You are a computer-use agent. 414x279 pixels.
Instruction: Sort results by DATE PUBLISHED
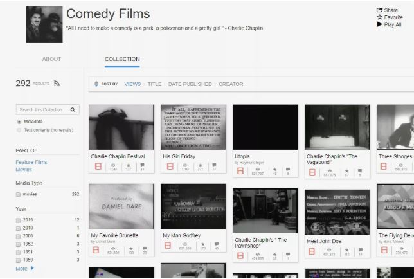coord(190,84)
